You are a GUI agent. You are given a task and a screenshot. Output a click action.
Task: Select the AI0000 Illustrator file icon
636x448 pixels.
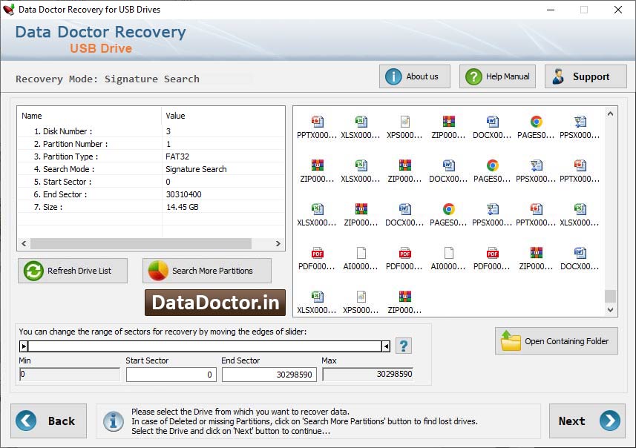(361, 256)
